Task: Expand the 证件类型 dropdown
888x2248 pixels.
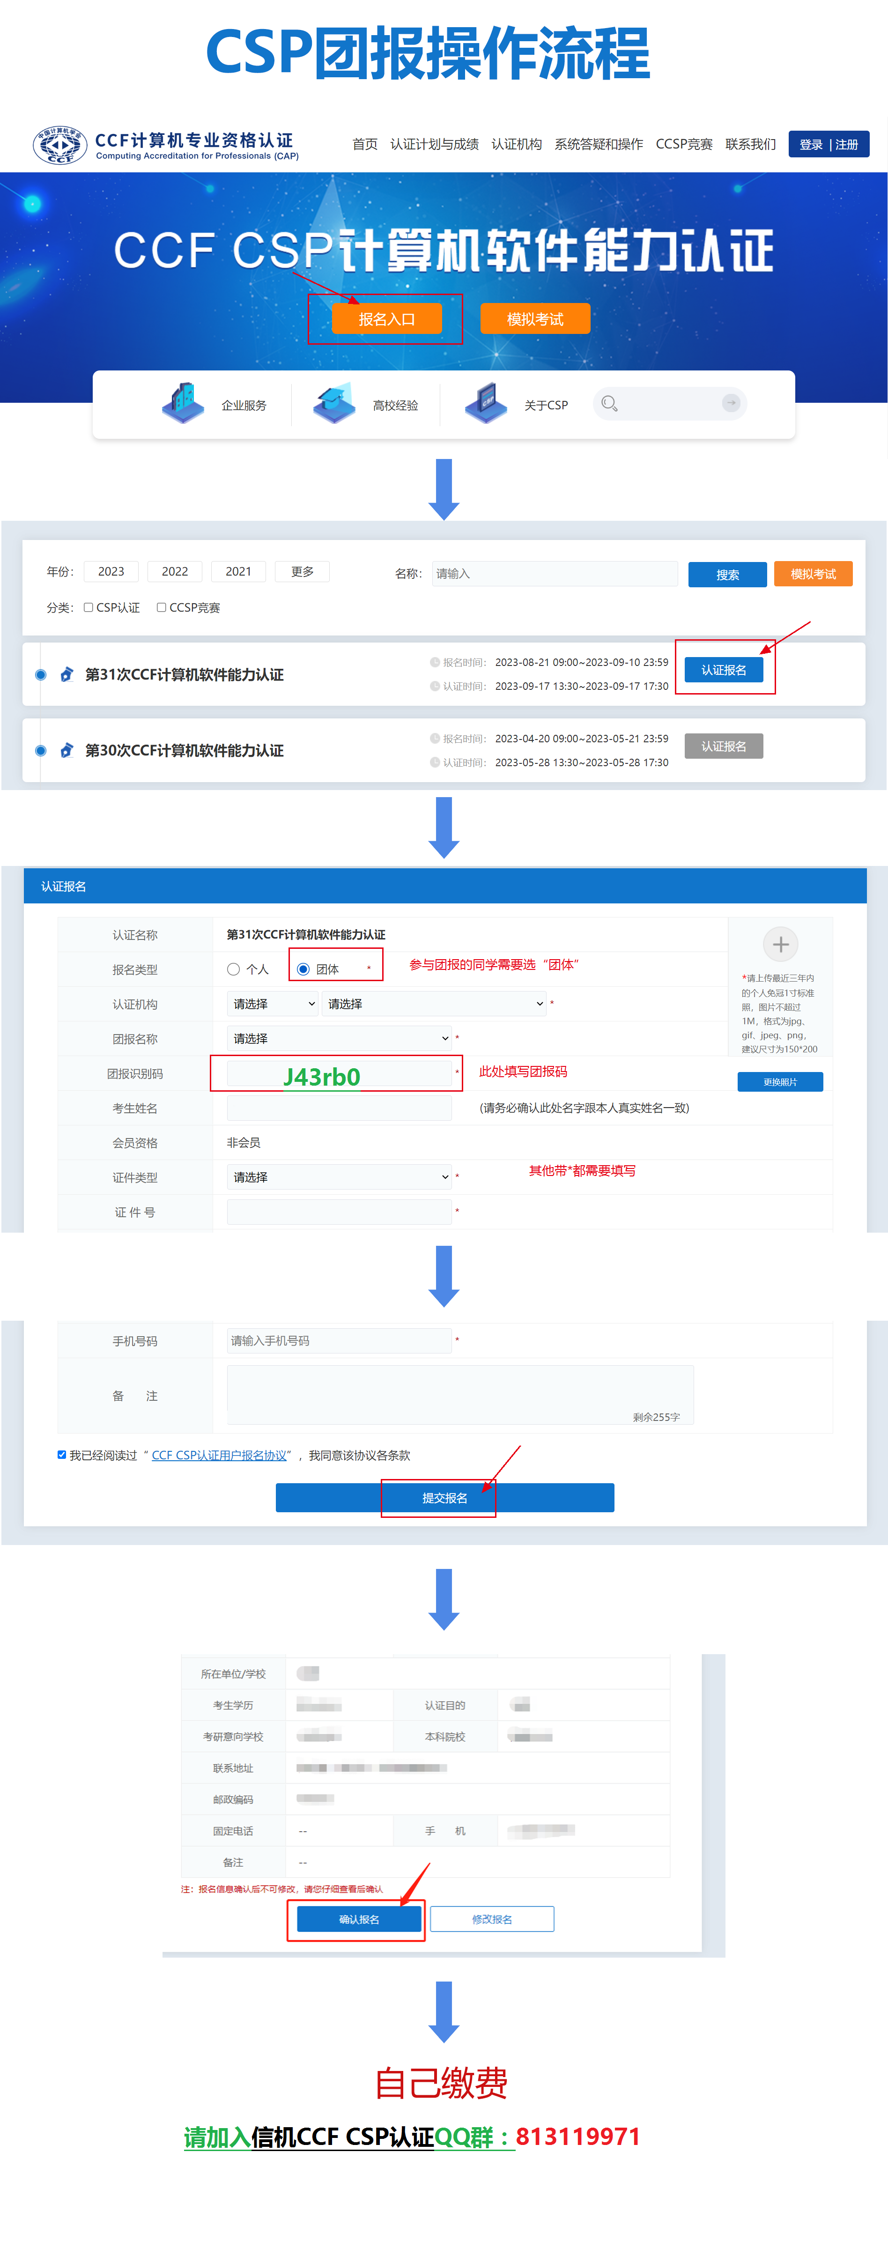Action: tap(340, 1177)
